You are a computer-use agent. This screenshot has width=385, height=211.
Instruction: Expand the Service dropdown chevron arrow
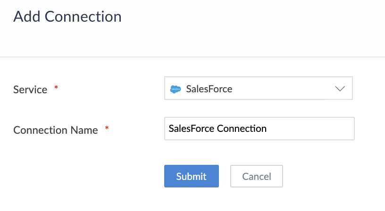pos(340,89)
